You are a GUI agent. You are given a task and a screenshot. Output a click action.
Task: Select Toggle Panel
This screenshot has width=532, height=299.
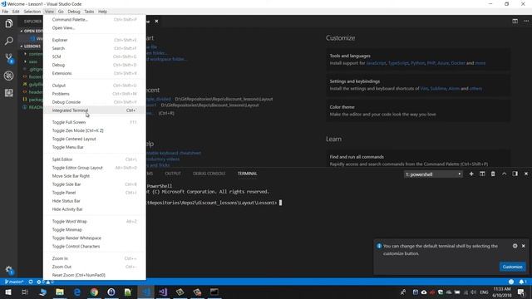coord(94,193)
